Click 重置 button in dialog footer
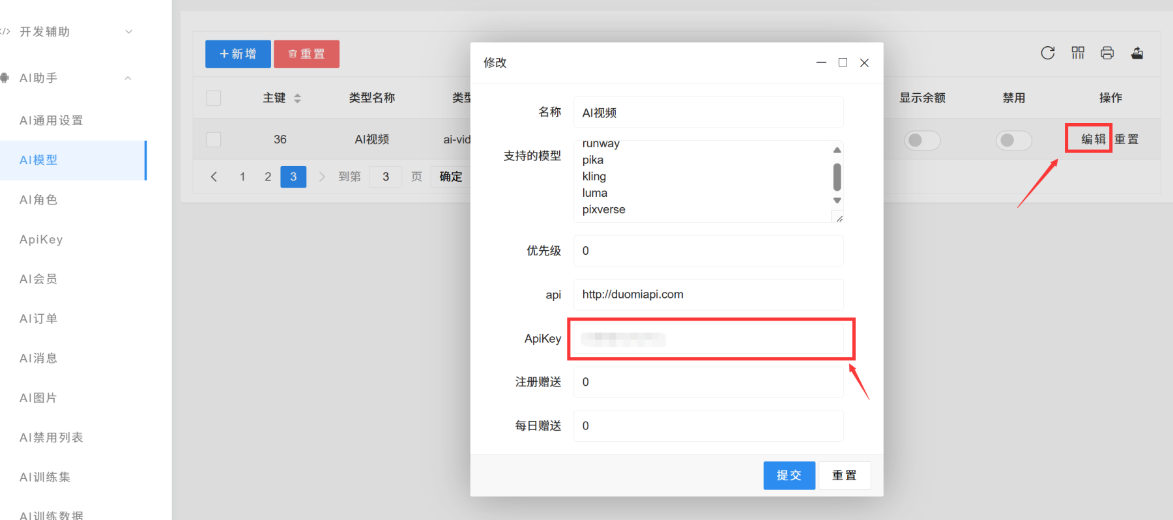1173x520 pixels. point(845,476)
